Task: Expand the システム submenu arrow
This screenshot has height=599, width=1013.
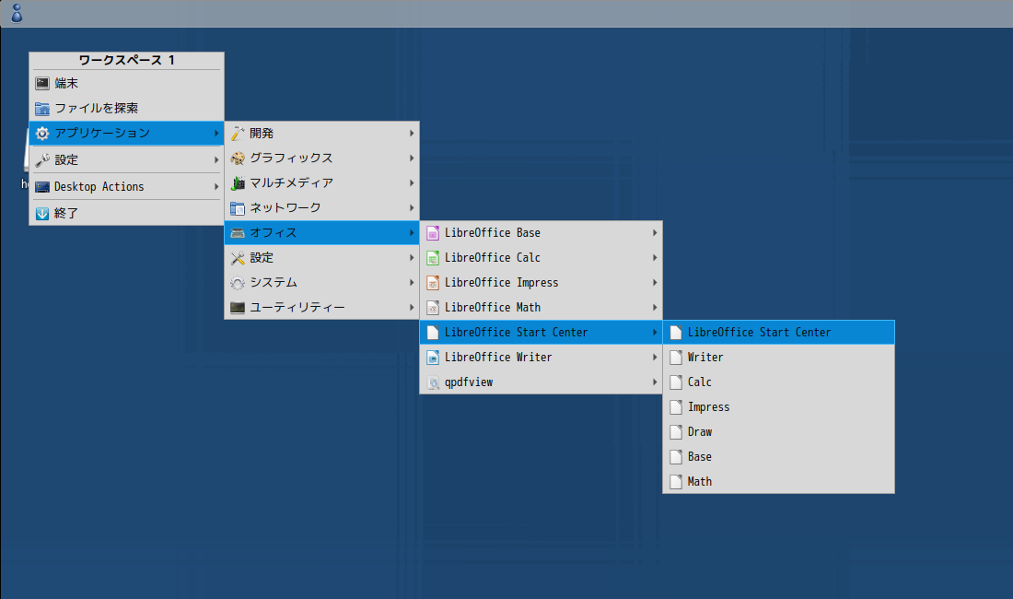Action: click(412, 282)
